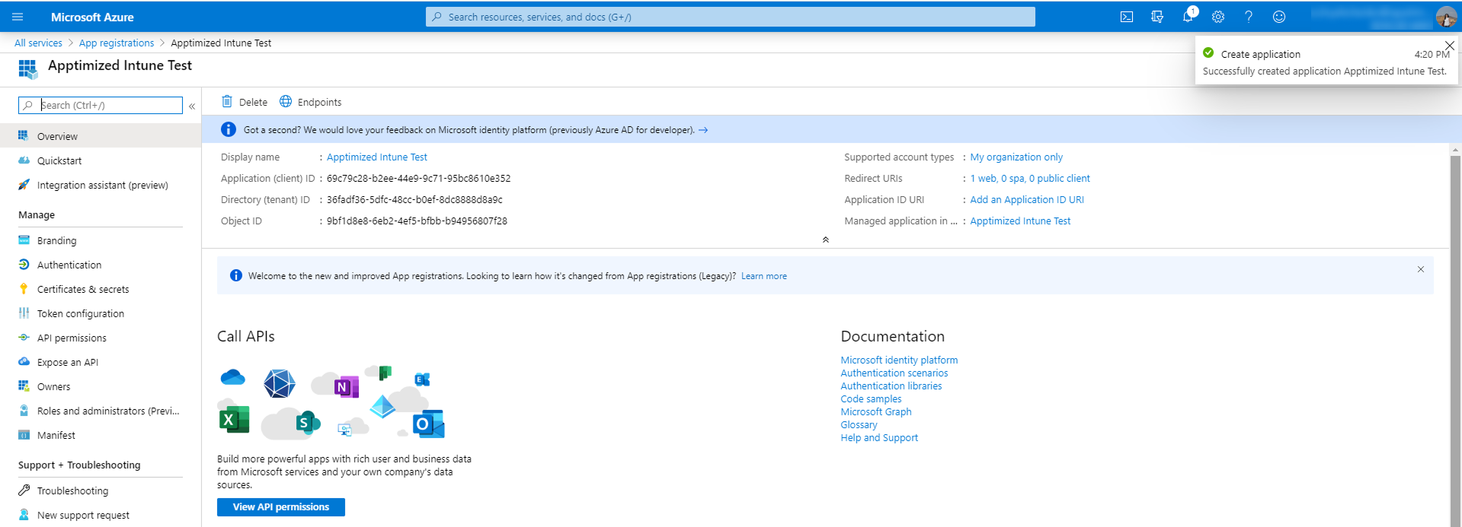The height and width of the screenshot is (527, 1462).
Task: Click the New support request icon
Action: [24, 514]
